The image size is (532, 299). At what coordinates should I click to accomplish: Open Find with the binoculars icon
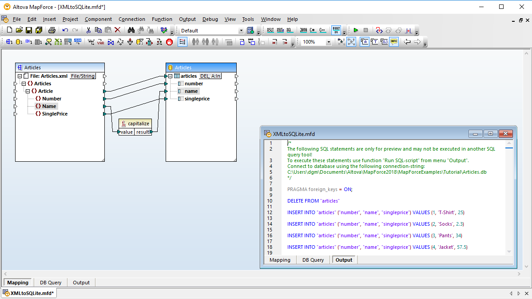click(131, 30)
